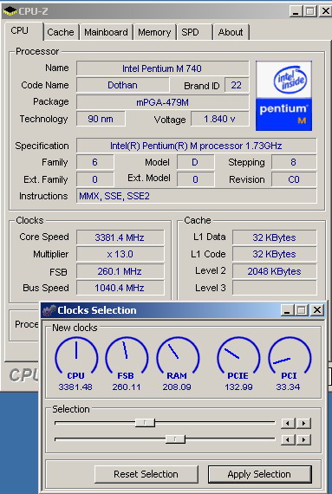
Task: Click the Name field Intel Pentium M 740
Action: (163, 68)
